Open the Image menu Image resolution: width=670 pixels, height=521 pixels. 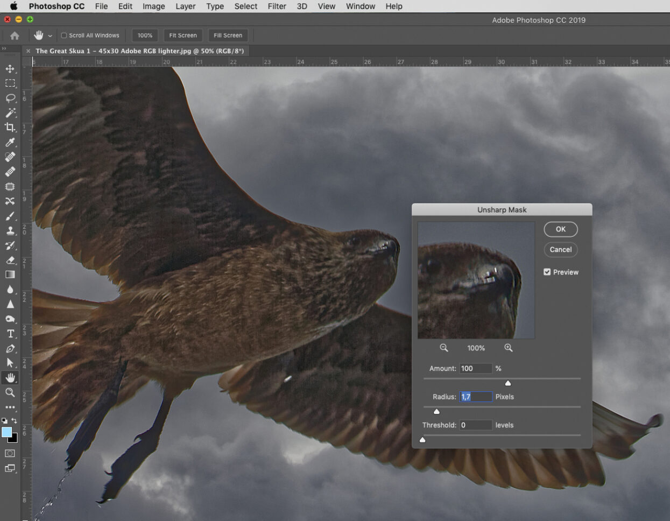pos(153,6)
